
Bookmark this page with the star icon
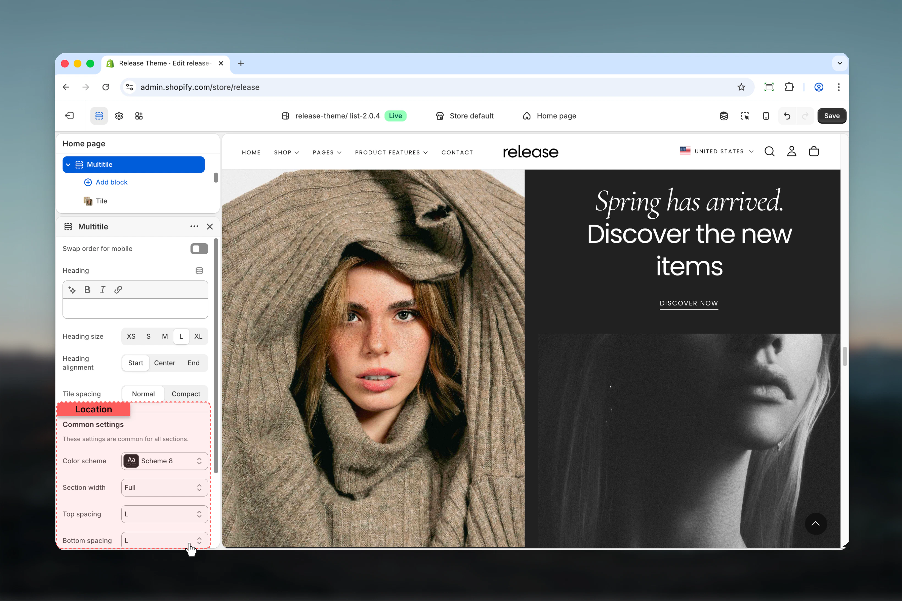click(741, 87)
